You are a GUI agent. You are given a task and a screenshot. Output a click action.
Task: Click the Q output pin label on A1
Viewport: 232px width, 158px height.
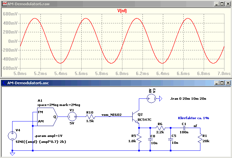(55, 117)
